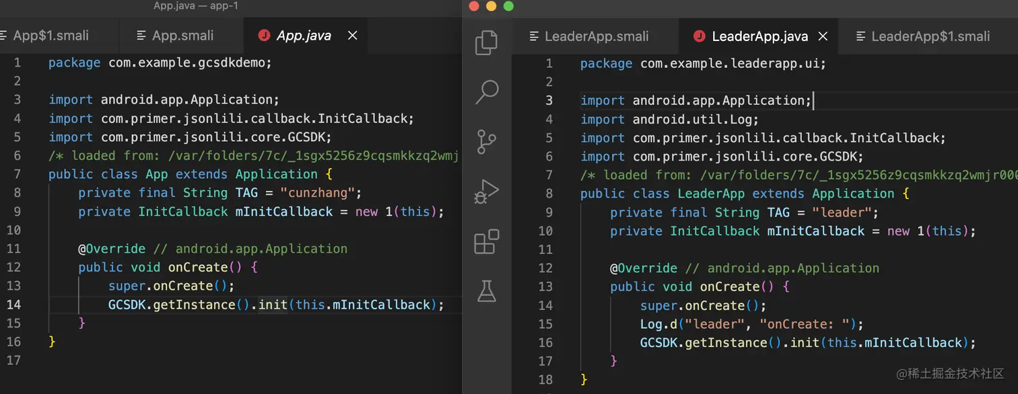Click file icon on App.smali tab
This screenshot has width=1018, height=394.
(x=141, y=36)
